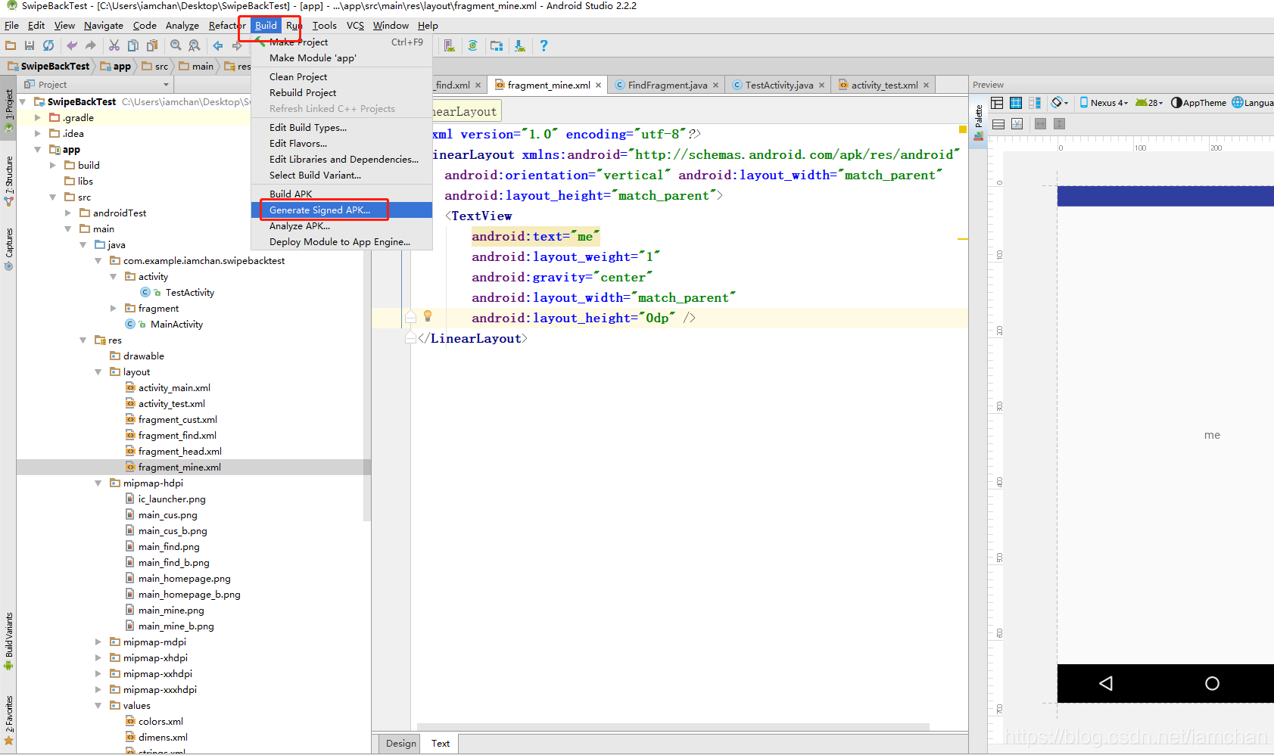The width and height of the screenshot is (1274, 755).
Task: Expand the fragment package arrow
Action: tap(114, 309)
